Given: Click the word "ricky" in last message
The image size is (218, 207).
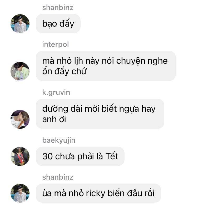Looking at the screenshot, I should coord(95,193).
